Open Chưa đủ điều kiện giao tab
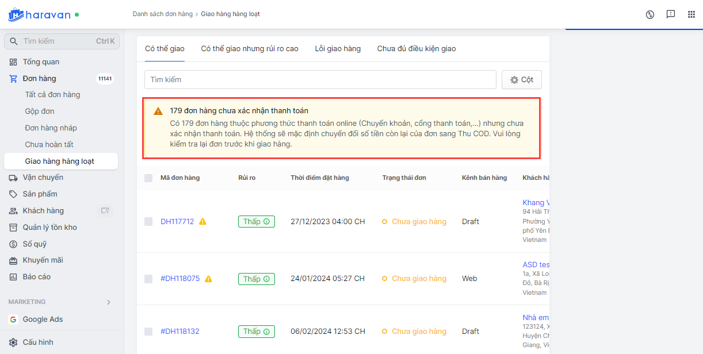The height and width of the screenshot is (354, 703). click(416, 49)
